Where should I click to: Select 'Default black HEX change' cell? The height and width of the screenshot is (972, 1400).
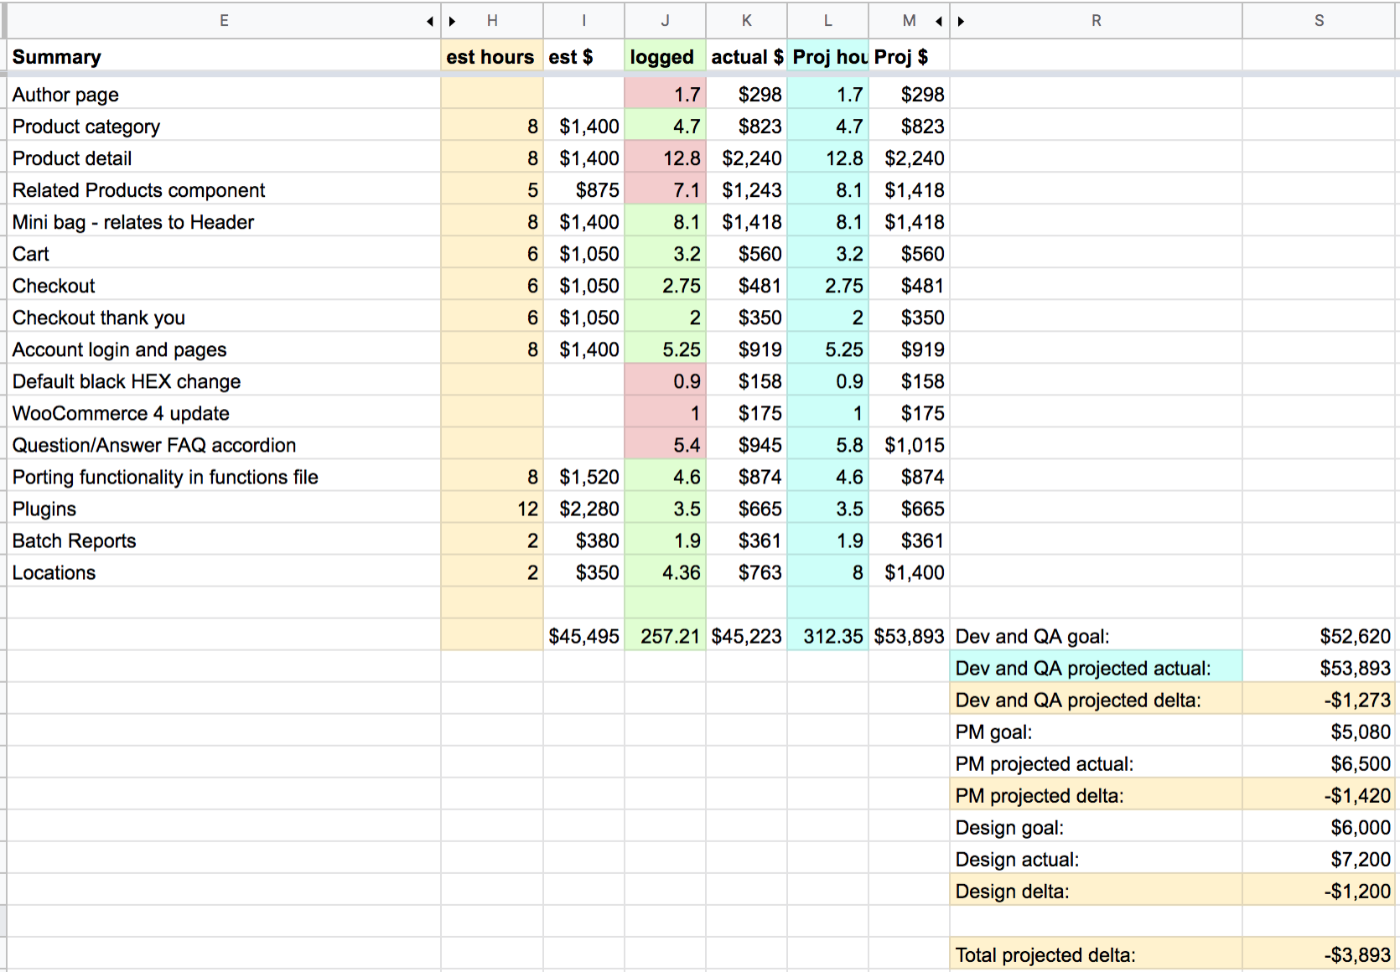pyautogui.click(x=224, y=380)
